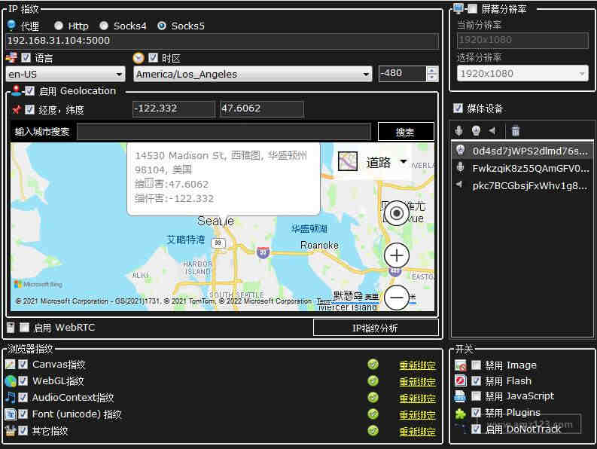This screenshot has height=449, width=597.
Task: Toggle the 禁用 JavaScript checkbox
Action: click(x=476, y=396)
